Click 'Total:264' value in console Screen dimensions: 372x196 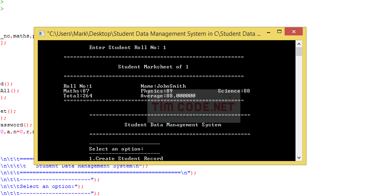[x=78, y=96]
